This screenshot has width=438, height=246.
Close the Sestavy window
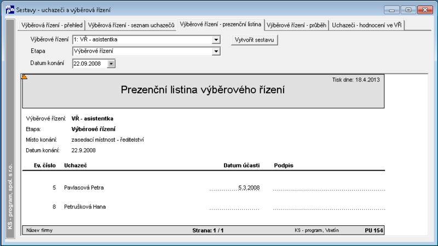pos(425,10)
